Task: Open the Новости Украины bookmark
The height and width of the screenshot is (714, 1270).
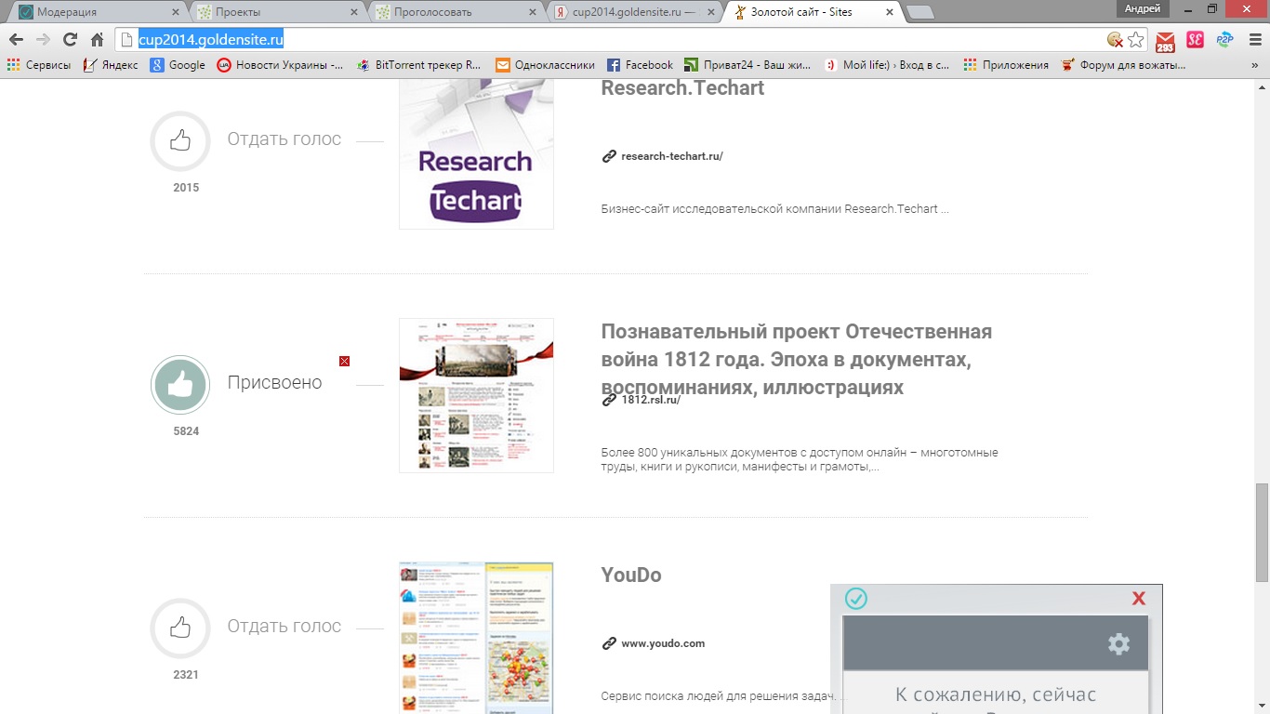Action: point(280,65)
